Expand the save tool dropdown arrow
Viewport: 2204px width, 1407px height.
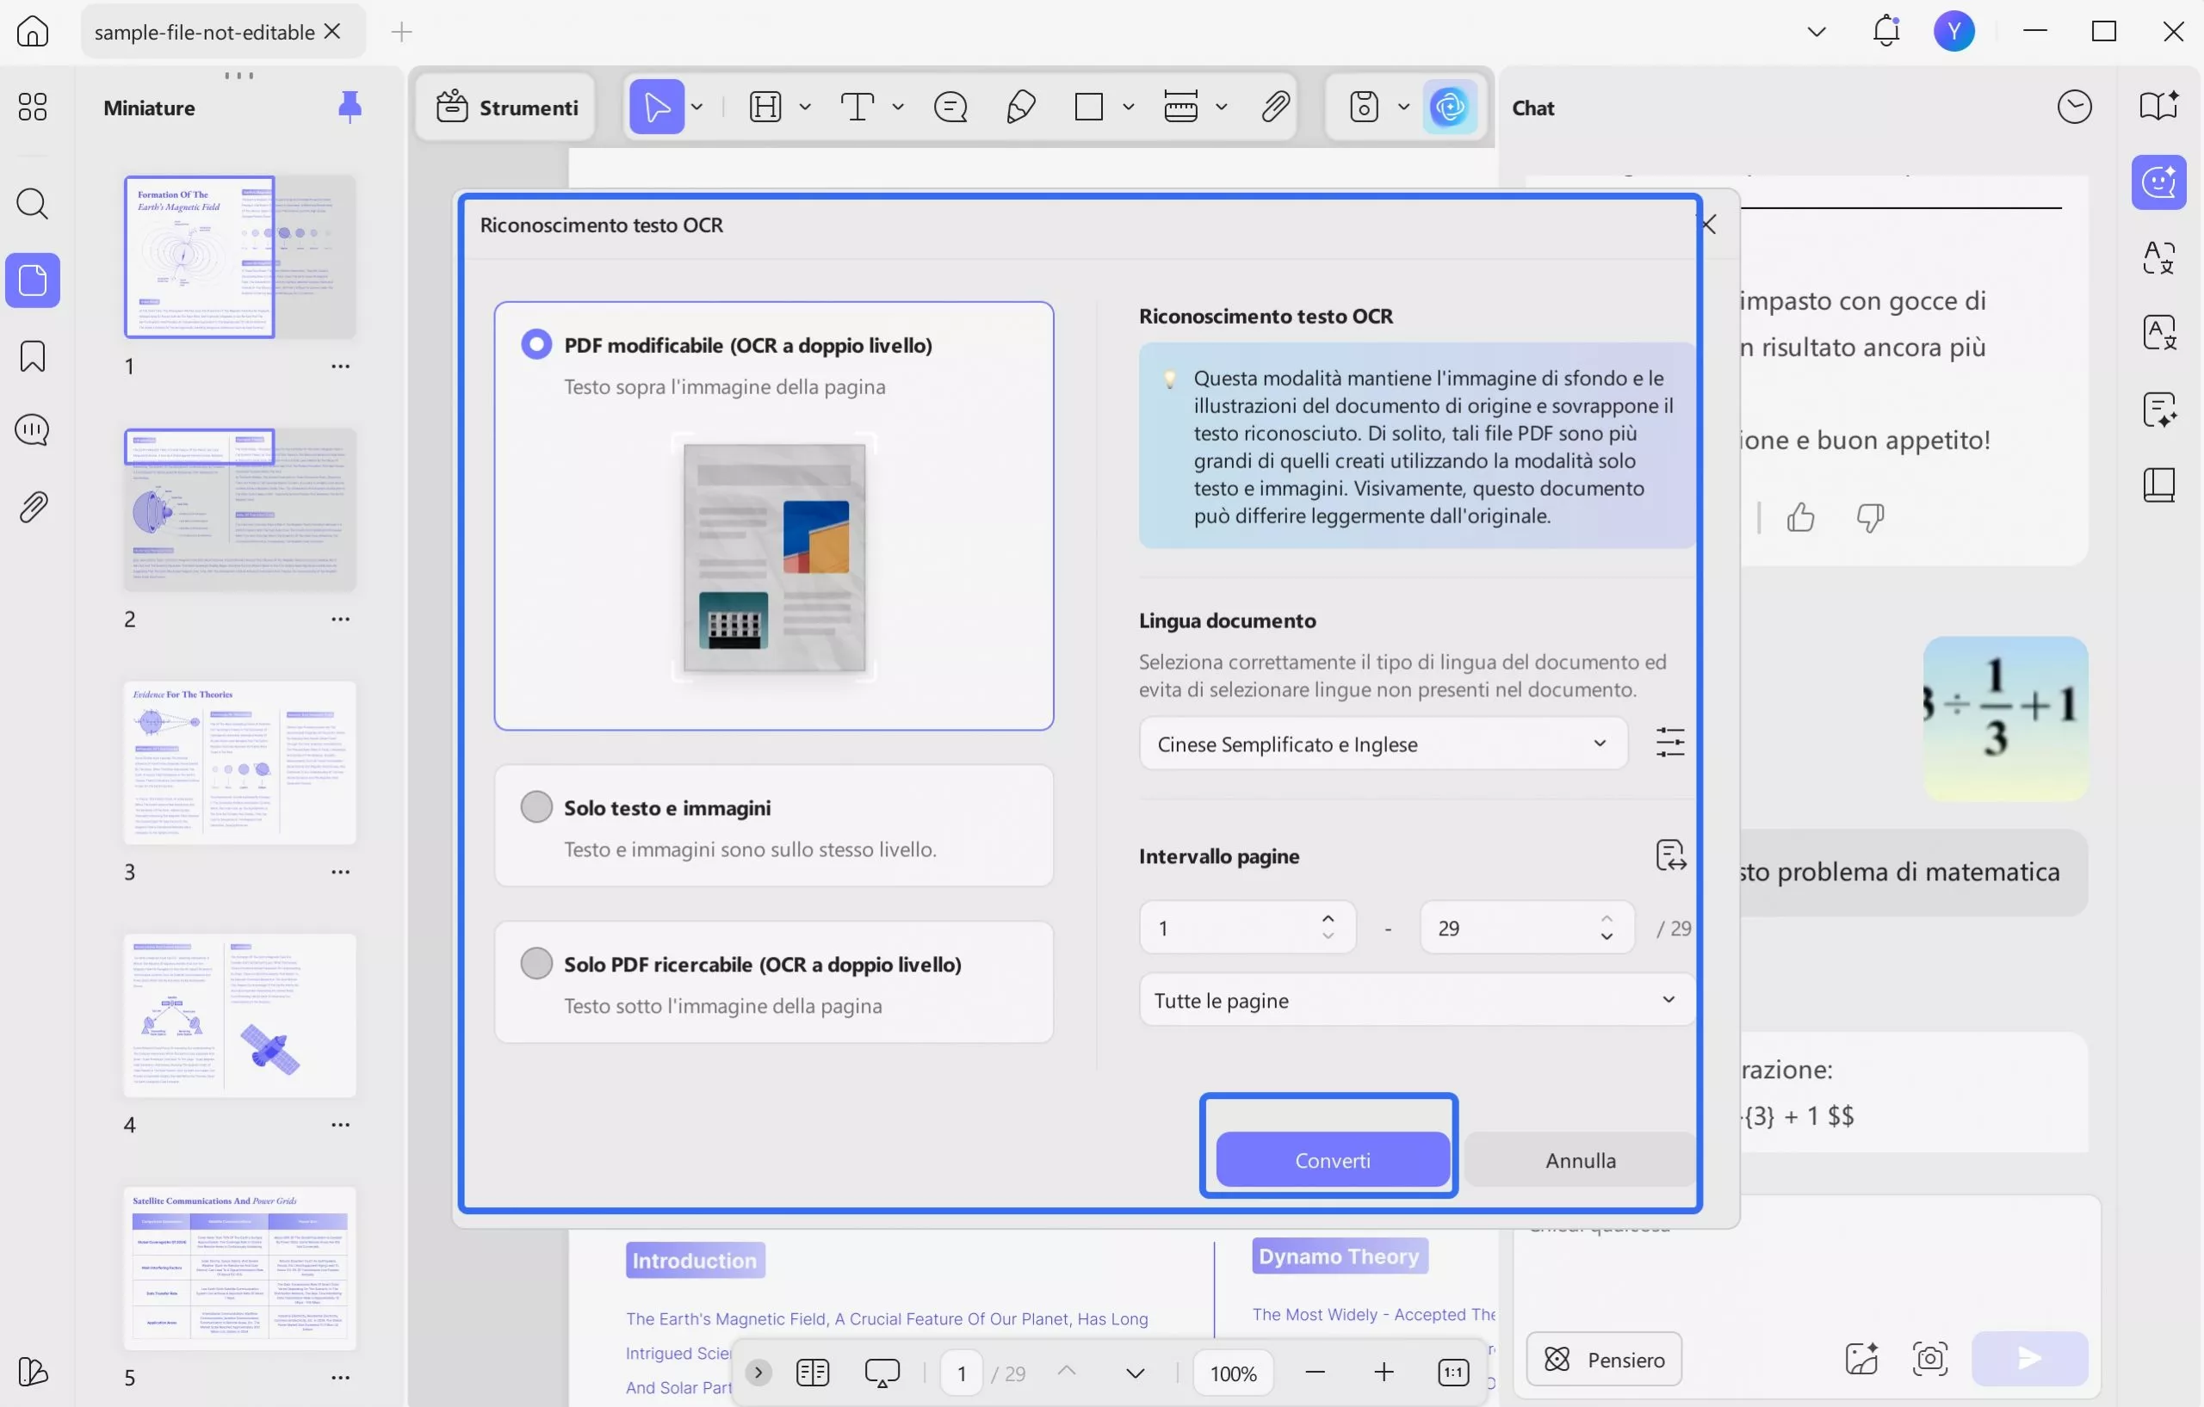[1404, 107]
